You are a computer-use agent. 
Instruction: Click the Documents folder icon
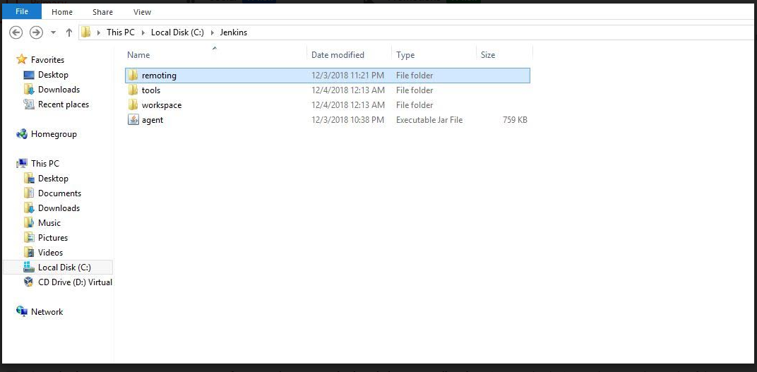coord(30,193)
